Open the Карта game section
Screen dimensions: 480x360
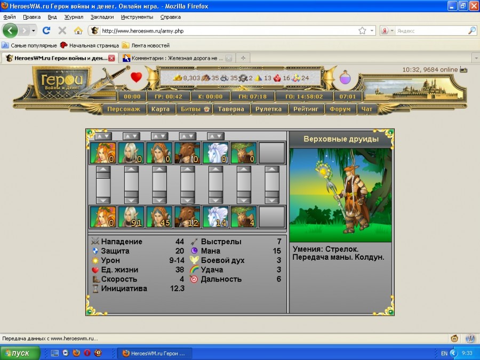161,109
